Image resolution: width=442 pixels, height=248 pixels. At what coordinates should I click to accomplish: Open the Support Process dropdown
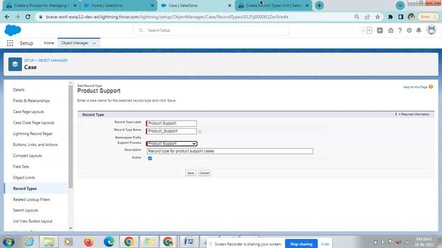click(172, 144)
